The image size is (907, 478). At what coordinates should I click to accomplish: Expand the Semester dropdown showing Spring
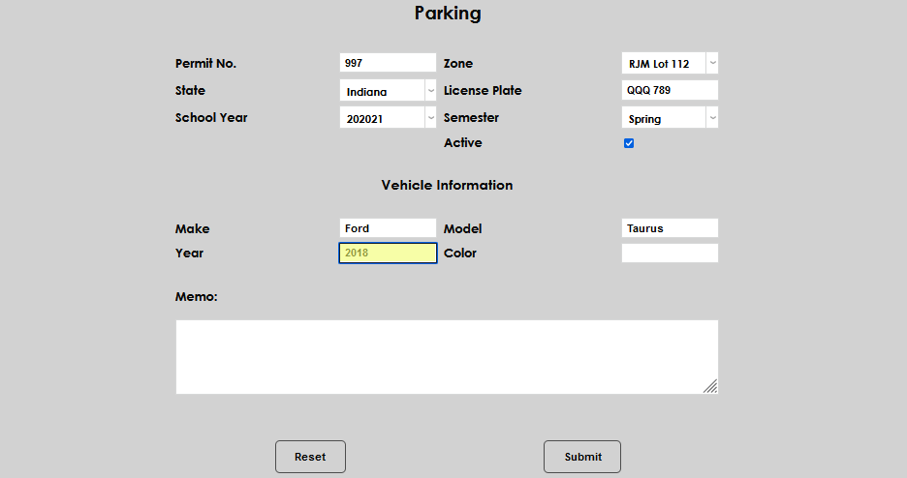670,118
